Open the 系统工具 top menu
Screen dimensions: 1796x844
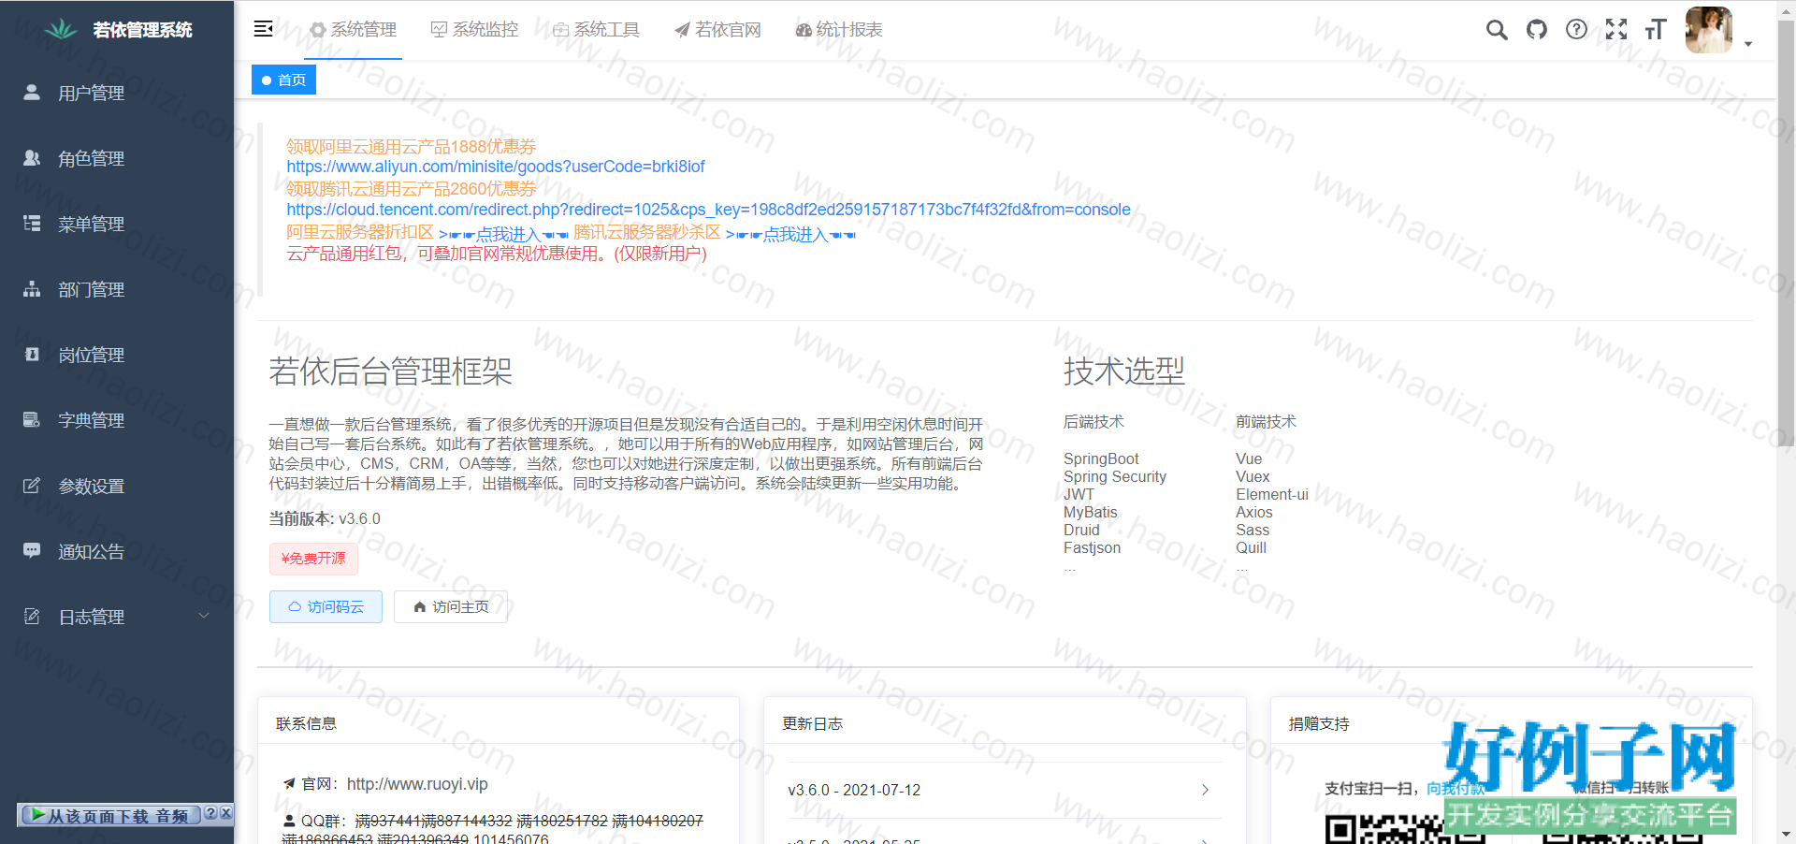[596, 30]
